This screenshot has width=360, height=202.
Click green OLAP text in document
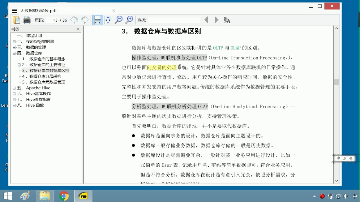(x=235, y=48)
